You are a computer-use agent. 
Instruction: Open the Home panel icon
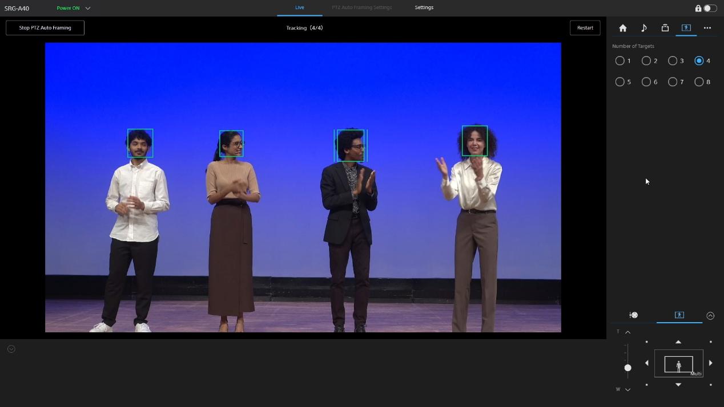[623, 28]
